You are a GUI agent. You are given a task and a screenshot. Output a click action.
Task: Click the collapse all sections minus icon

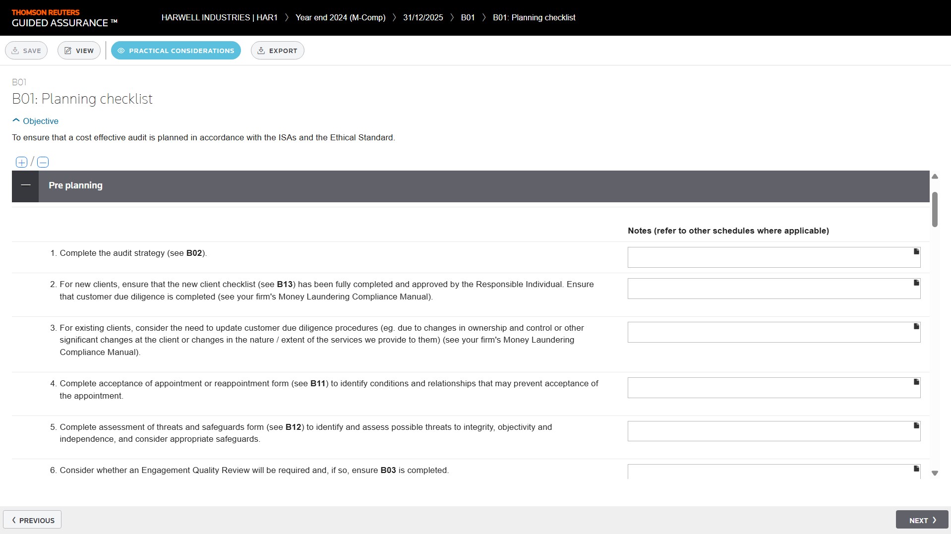tap(43, 162)
